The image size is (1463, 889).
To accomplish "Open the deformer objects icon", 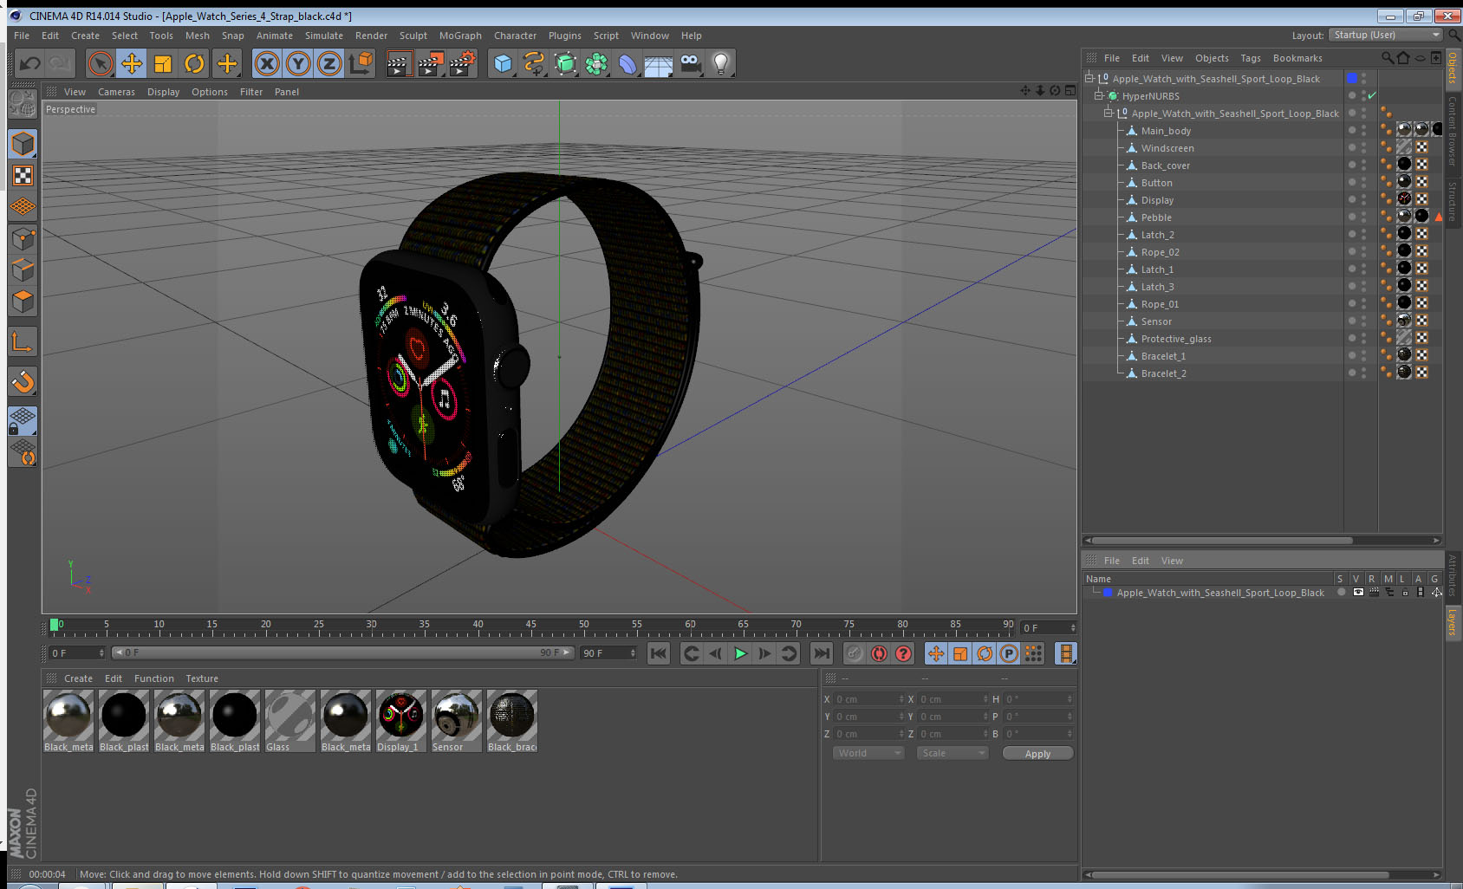I will pos(627,63).
